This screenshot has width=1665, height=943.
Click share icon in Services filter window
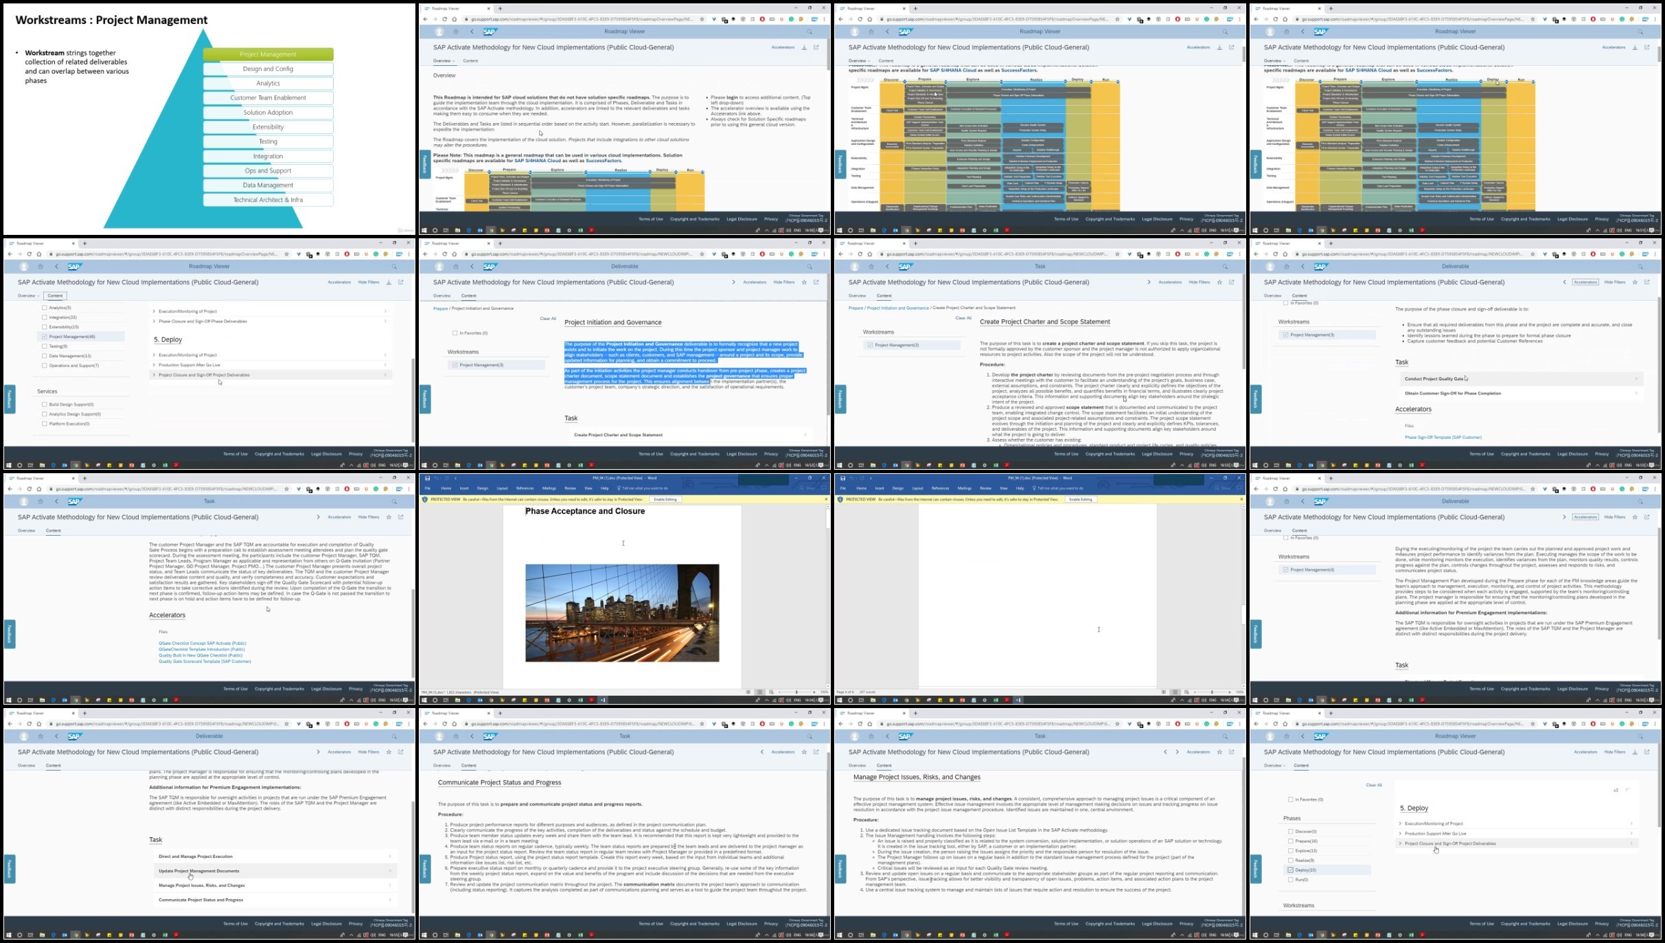point(401,282)
